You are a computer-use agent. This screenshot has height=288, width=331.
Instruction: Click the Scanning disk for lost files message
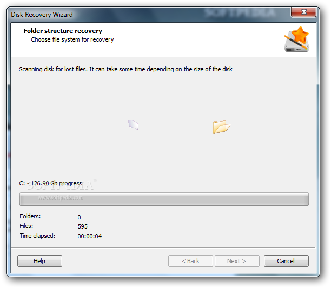(125, 69)
